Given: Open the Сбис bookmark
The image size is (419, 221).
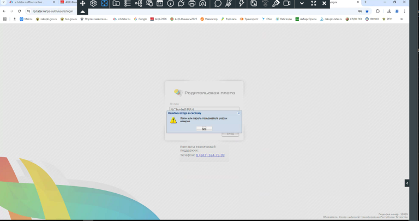Looking at the screenshot, I should [267, 19].
